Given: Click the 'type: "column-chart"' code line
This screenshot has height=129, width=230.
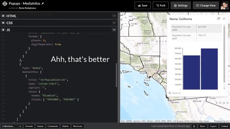Looking at the screenshot, I should 44,84.
